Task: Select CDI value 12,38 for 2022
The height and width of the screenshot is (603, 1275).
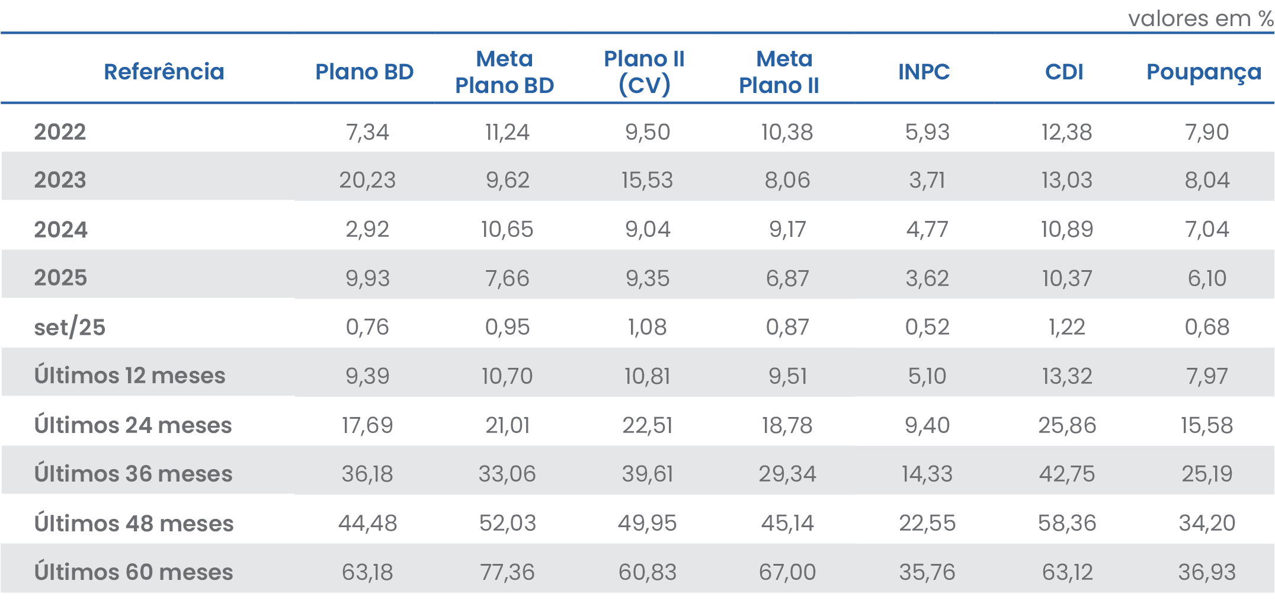Action: point(1066,131)
